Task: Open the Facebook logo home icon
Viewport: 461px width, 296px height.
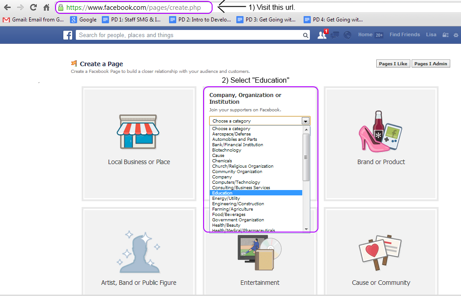Action: [x=68, y=35]
